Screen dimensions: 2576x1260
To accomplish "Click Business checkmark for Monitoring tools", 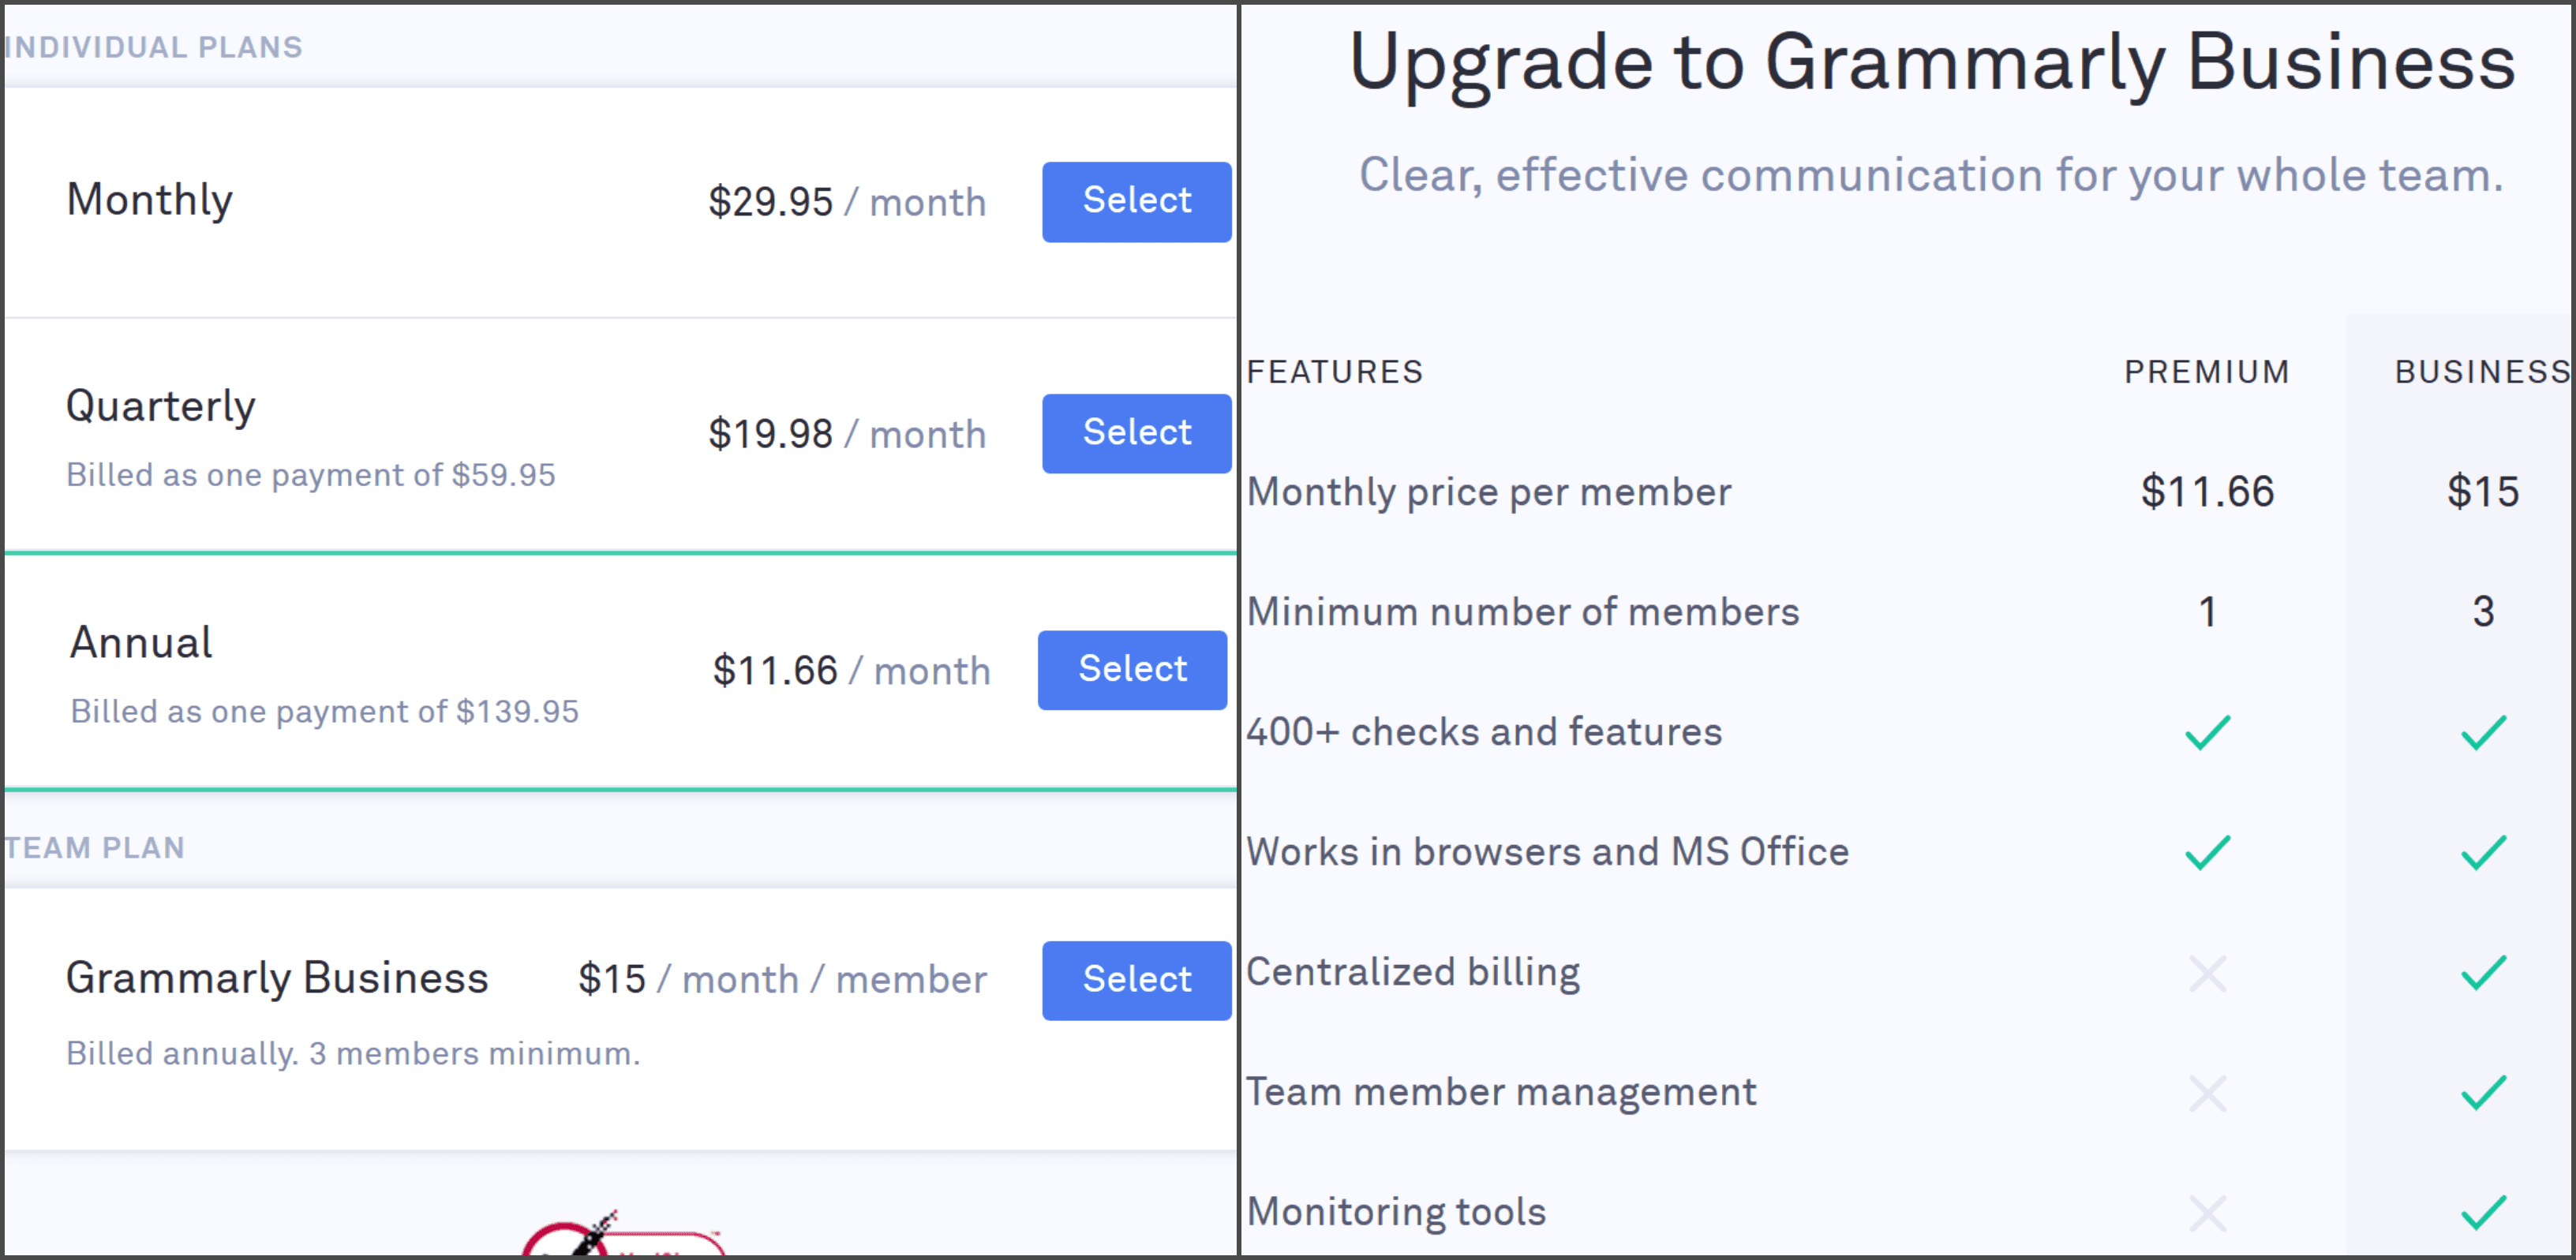I will pos(2483,1212).
